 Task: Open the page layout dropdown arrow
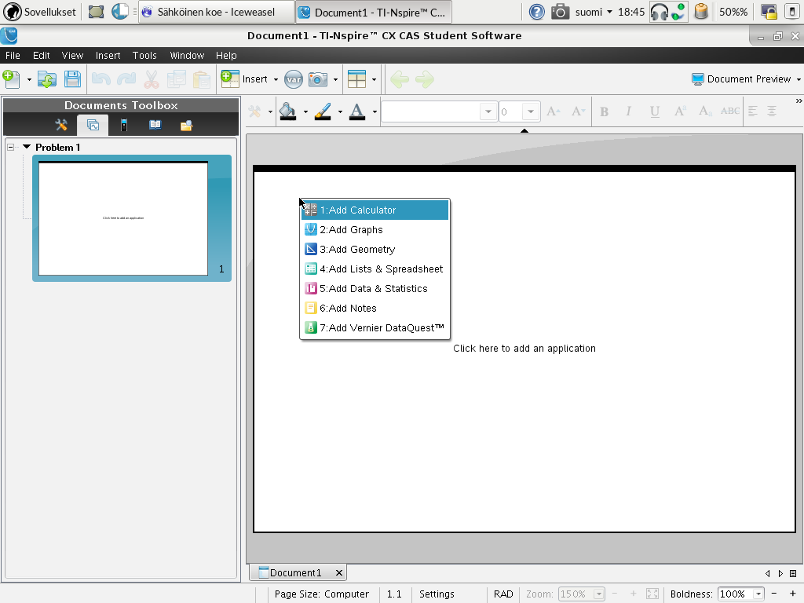374,79
